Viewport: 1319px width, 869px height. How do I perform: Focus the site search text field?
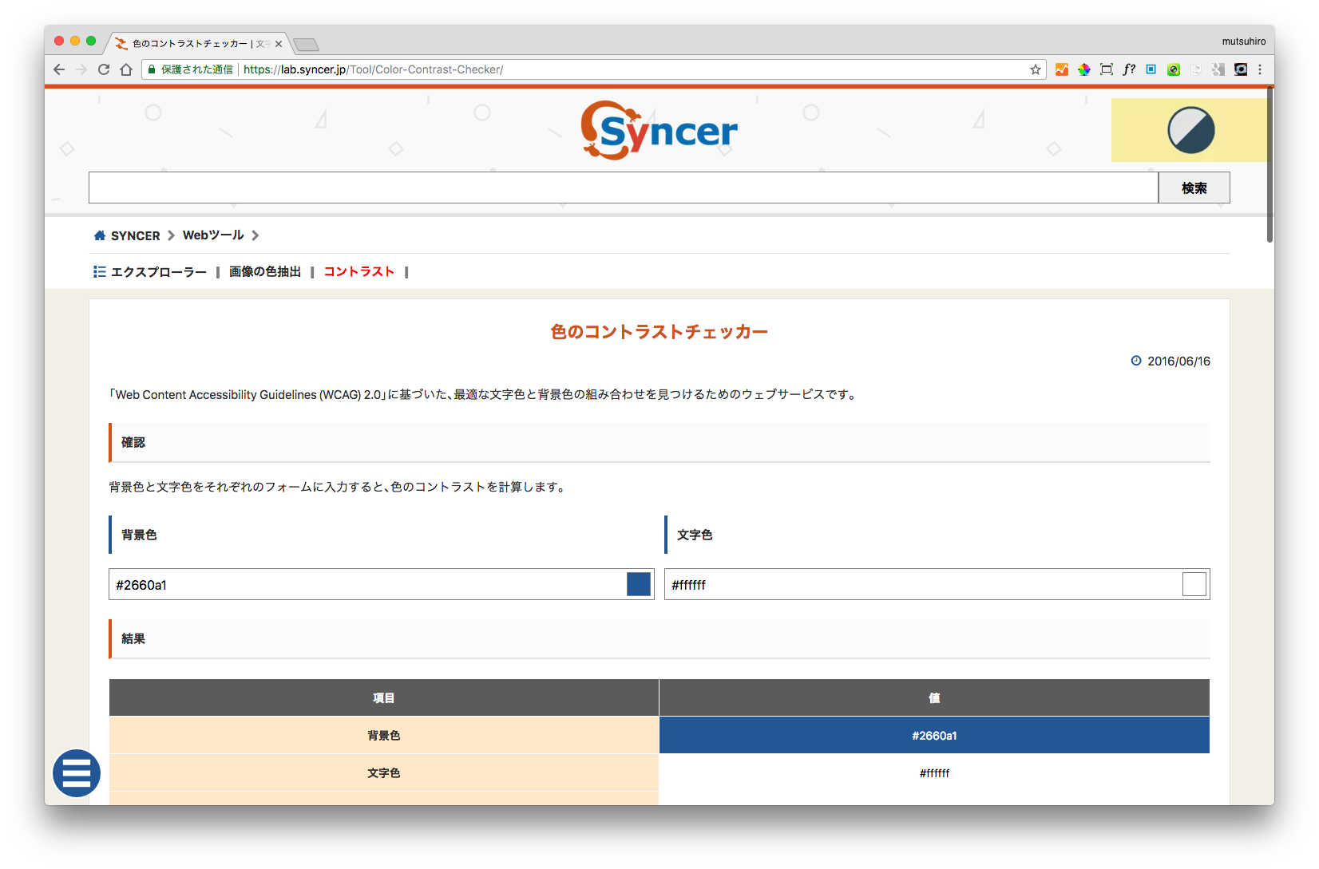(x=624, y=188)
